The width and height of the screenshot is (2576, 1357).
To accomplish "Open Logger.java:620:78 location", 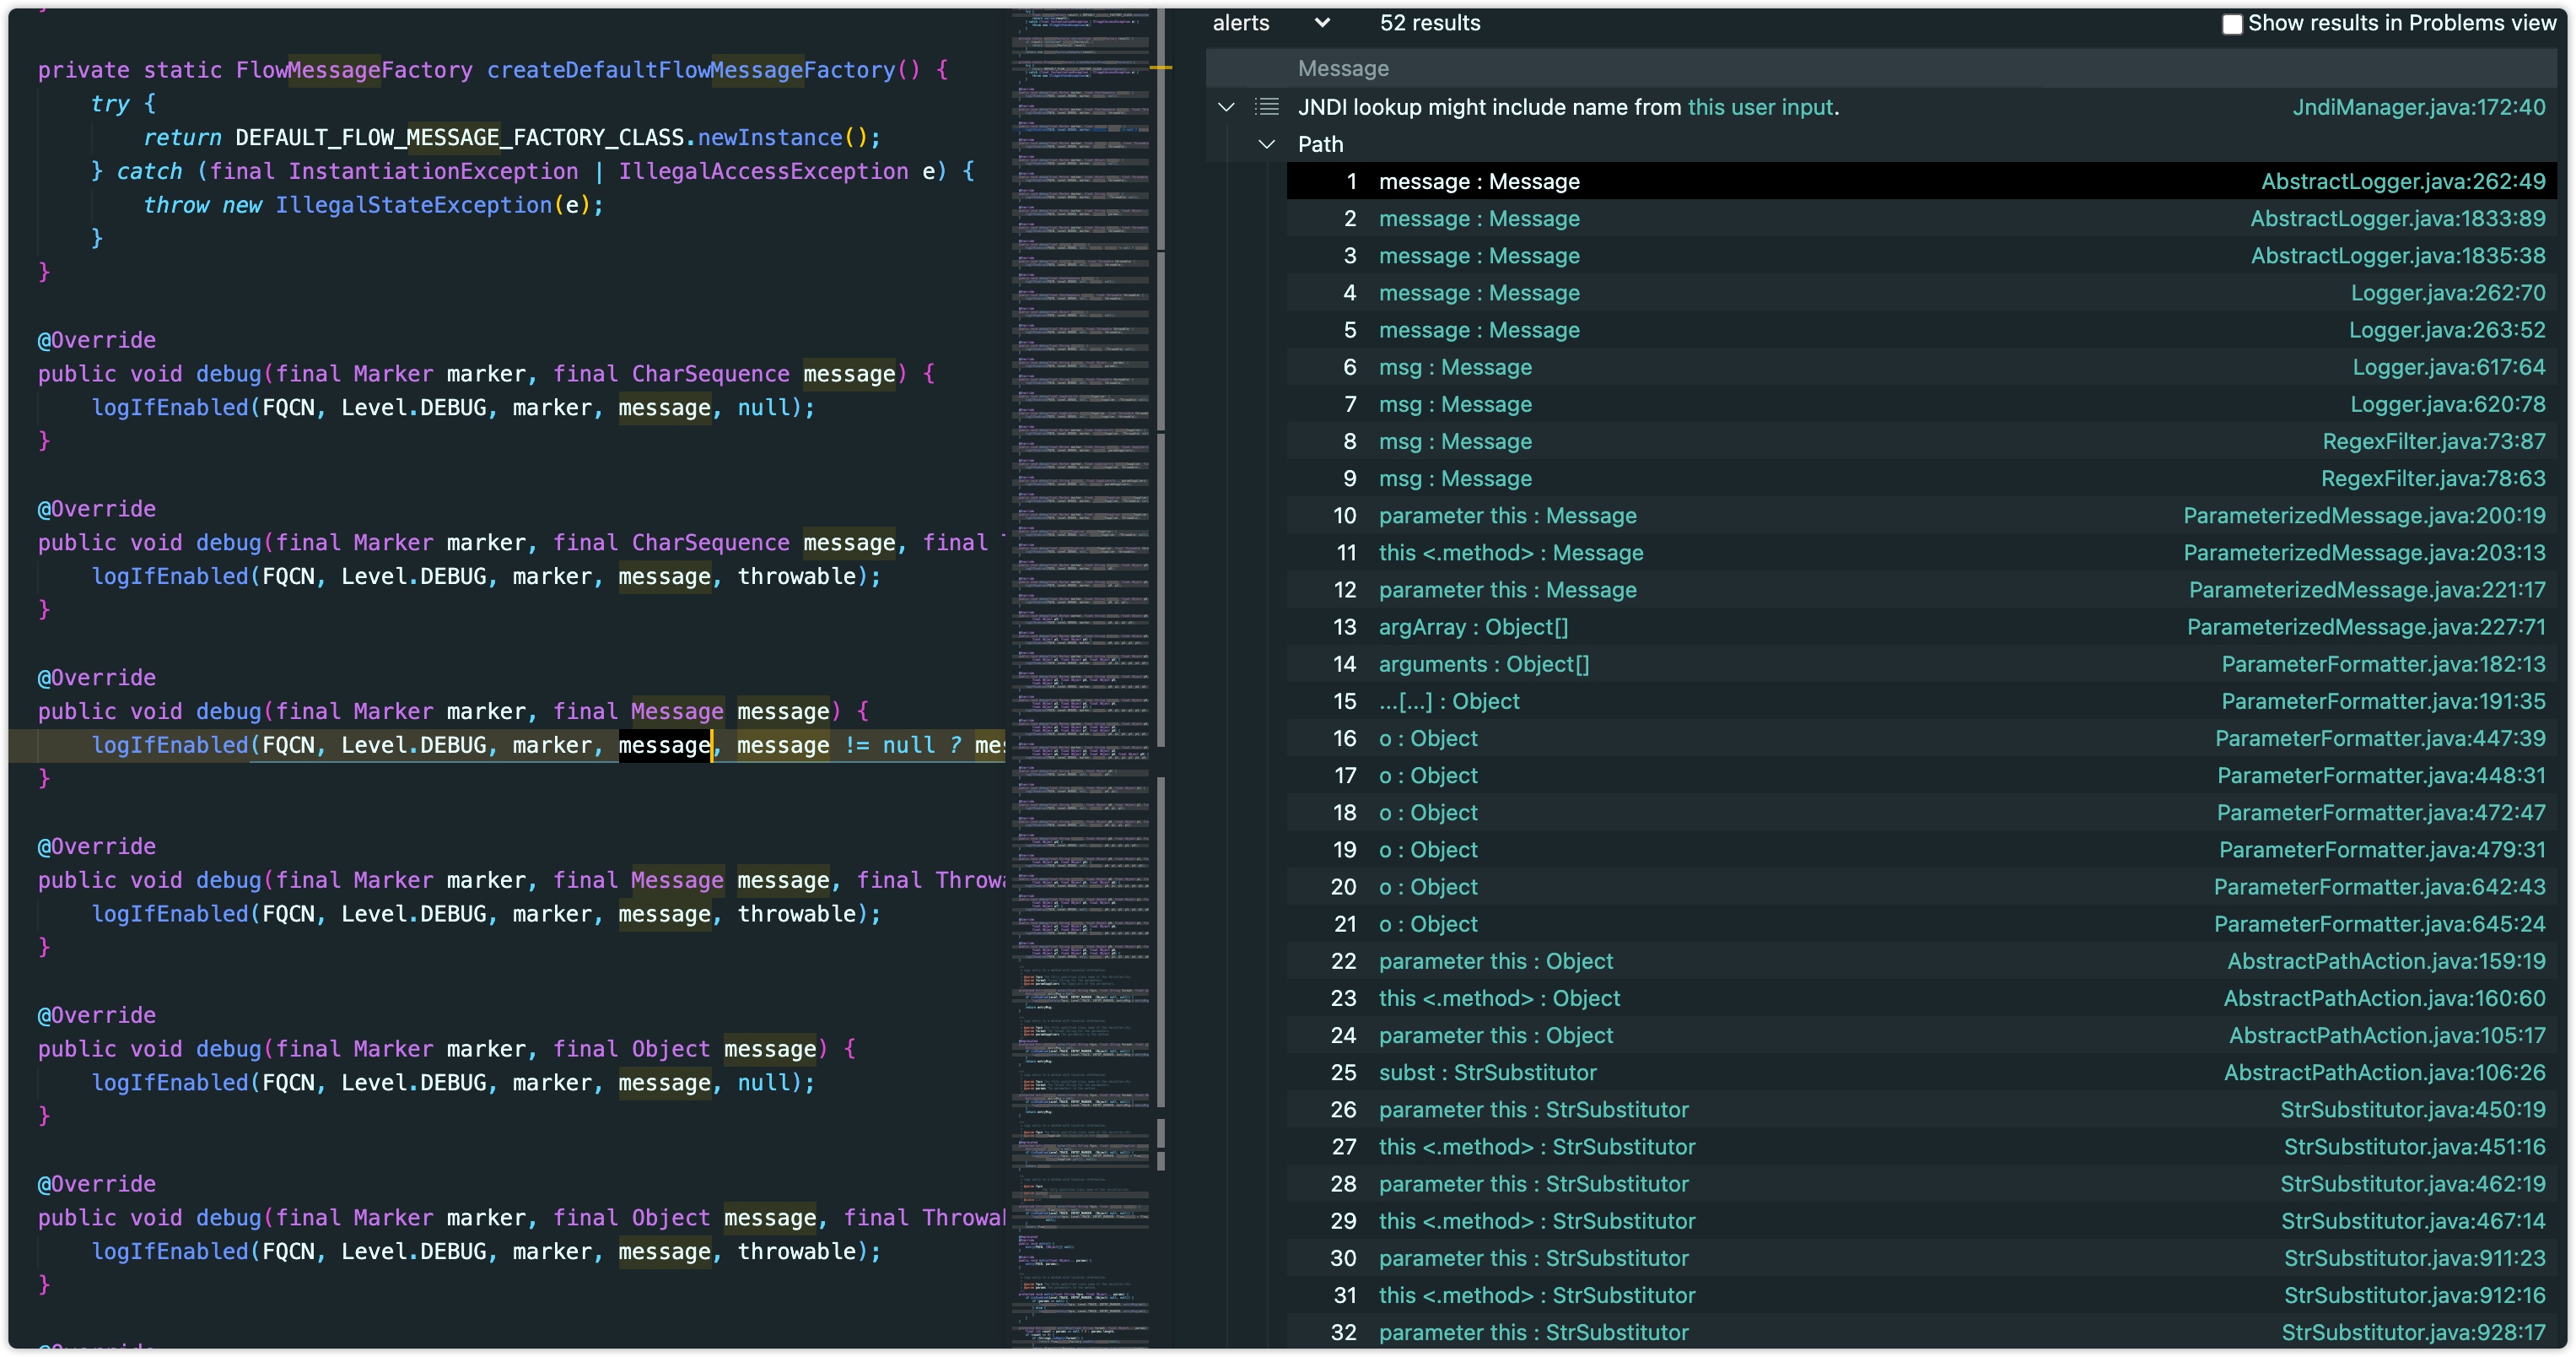I will pos(2447,404).
